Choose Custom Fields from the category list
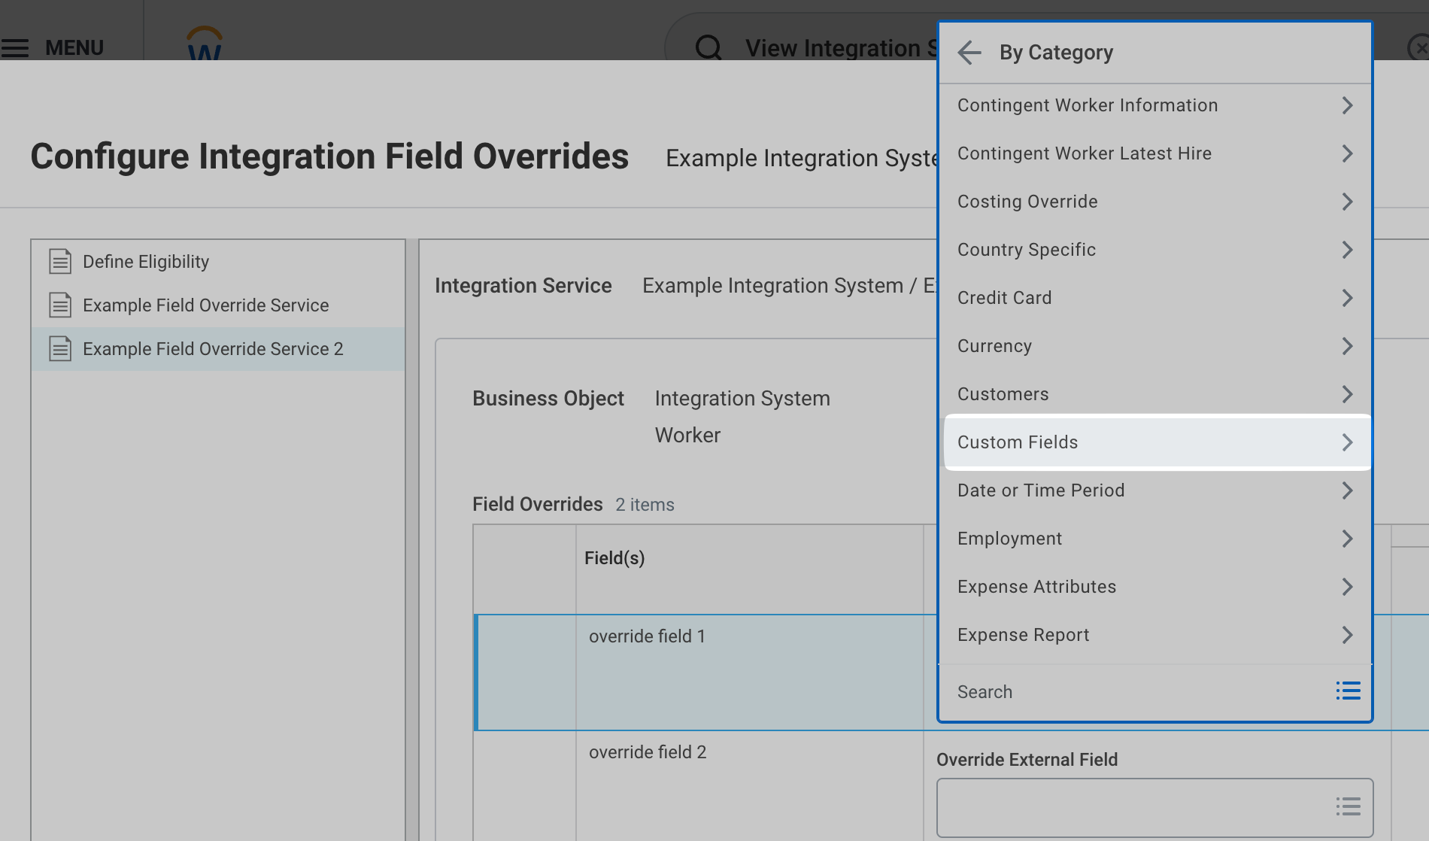This screenshot has height=841, width=1429. coord(1155,442)
